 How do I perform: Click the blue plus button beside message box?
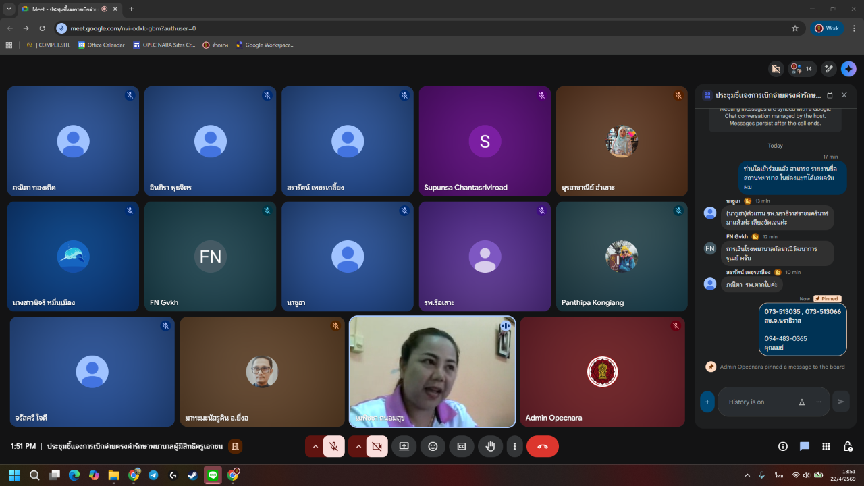point(707,402)
